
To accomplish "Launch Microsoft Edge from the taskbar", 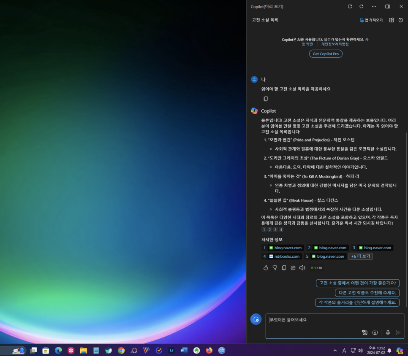I will tap(58, 351).
